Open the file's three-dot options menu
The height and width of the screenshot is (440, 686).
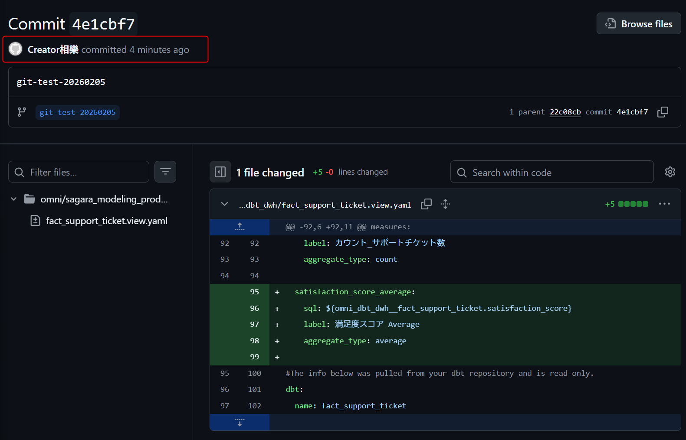664,204
